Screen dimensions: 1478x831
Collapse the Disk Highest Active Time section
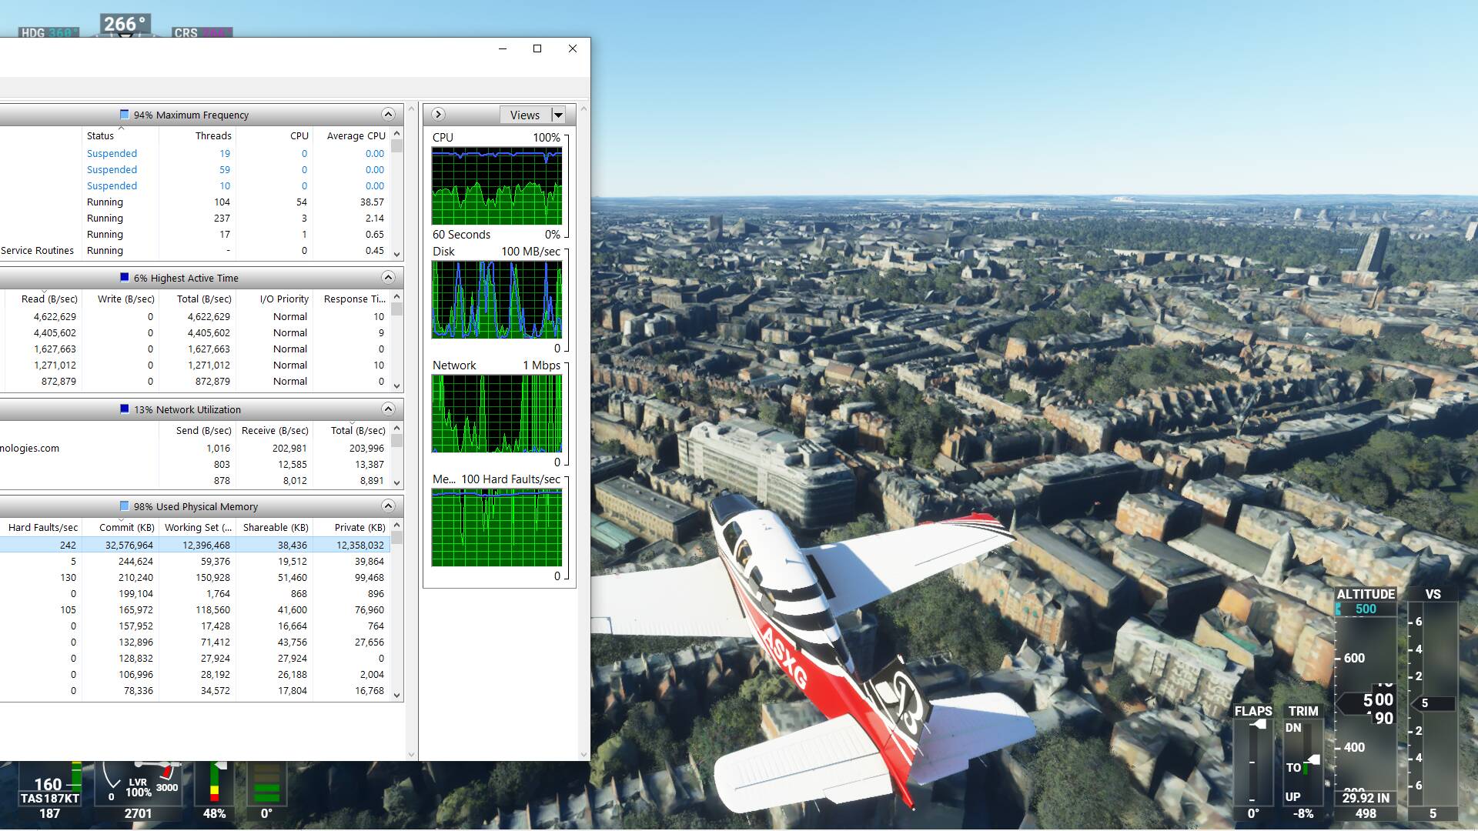pos(388,278)
